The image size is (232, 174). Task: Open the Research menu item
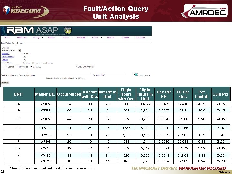(x=52, y=38)
